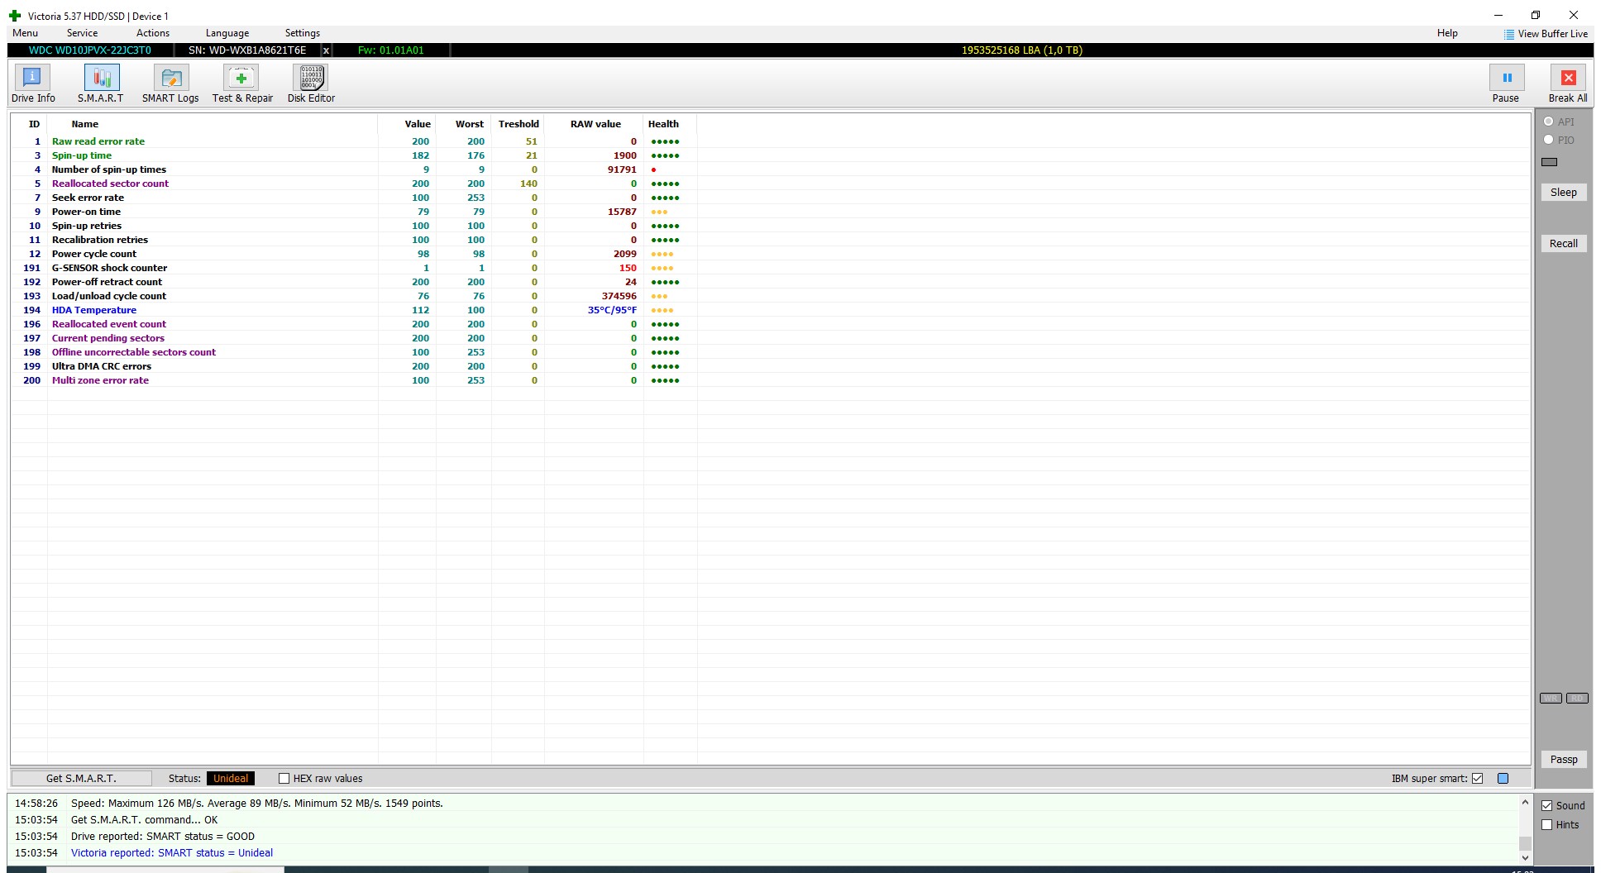Image resolution: width=1601 pixels, height=873 pixels.
Task: Select the Current pending sectors row
Action: [x=354, y=338]
